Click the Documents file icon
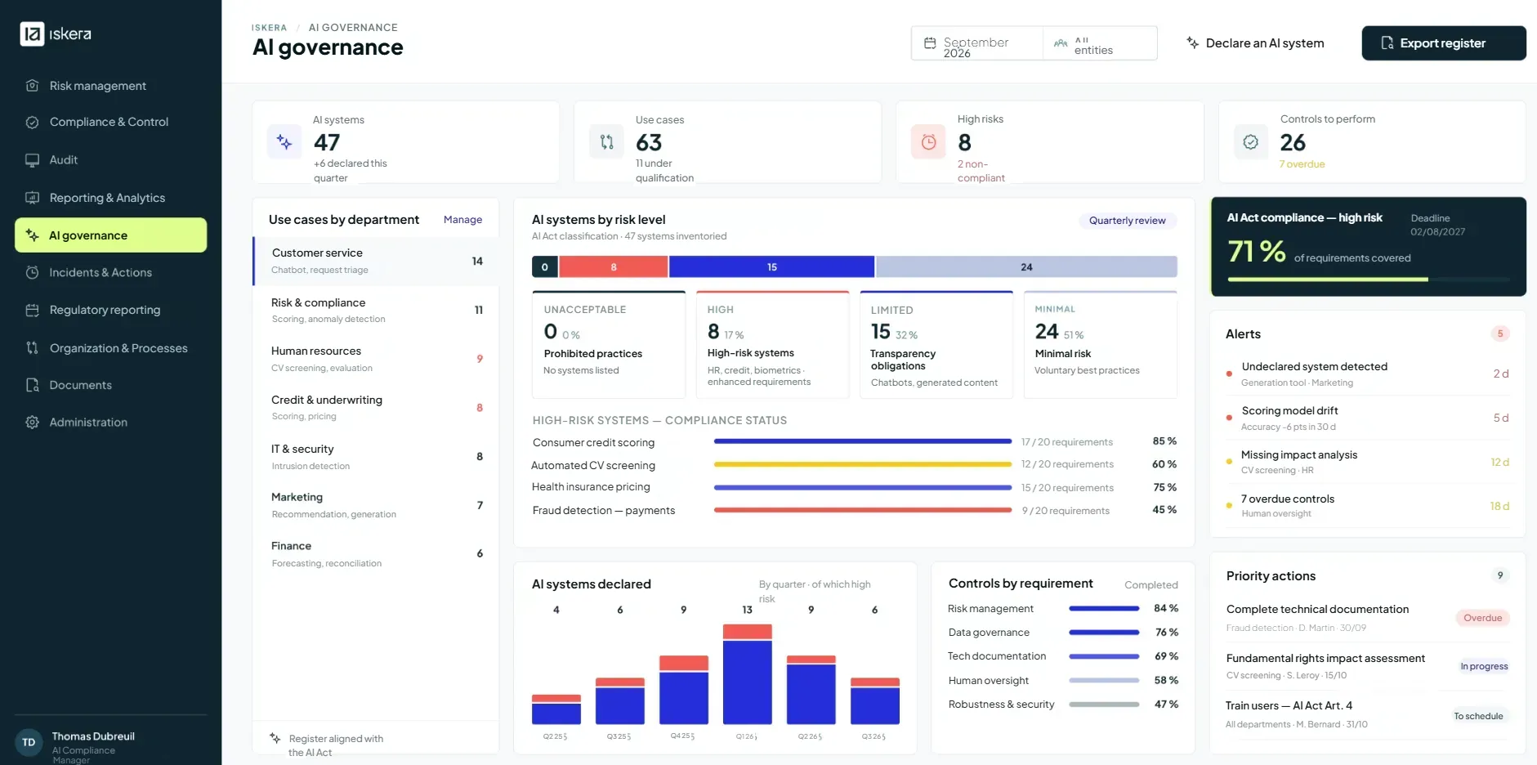1537x765 pixels. [33, 385]
